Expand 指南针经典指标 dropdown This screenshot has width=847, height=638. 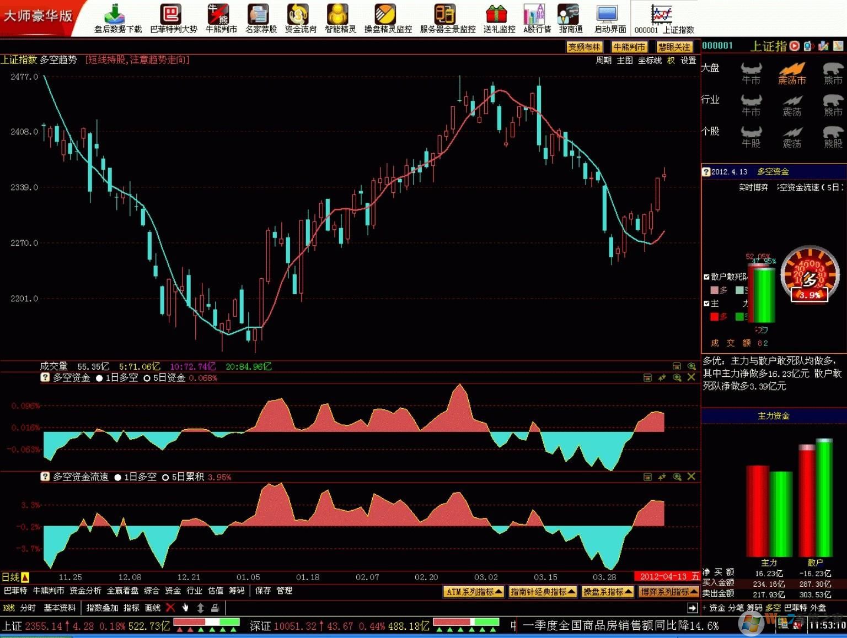pyautogui.click(x=543, y=592)
